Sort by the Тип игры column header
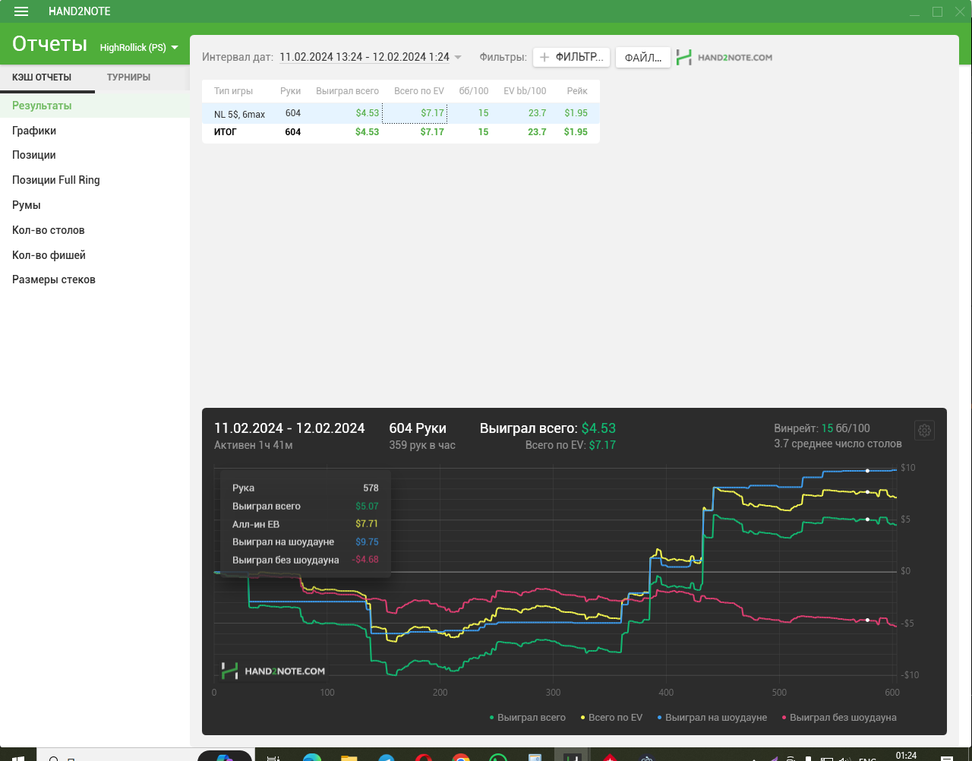This screenshot has height=761, width=972. pyautogui.click(x=233, y=91)
